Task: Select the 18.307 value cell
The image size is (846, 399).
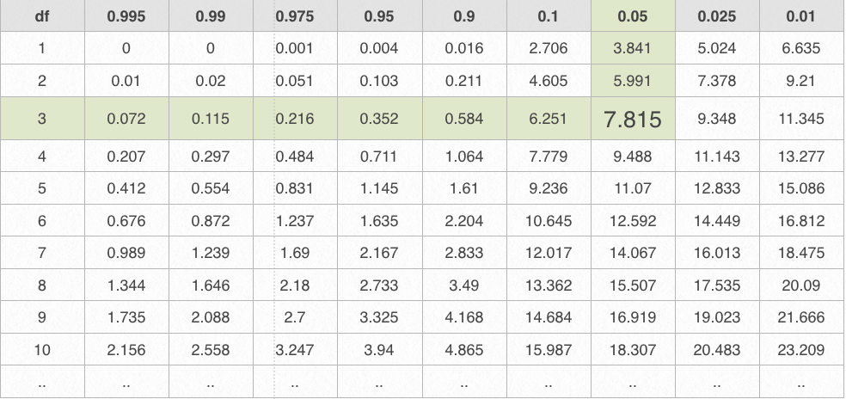Action: tap(633, 350)
